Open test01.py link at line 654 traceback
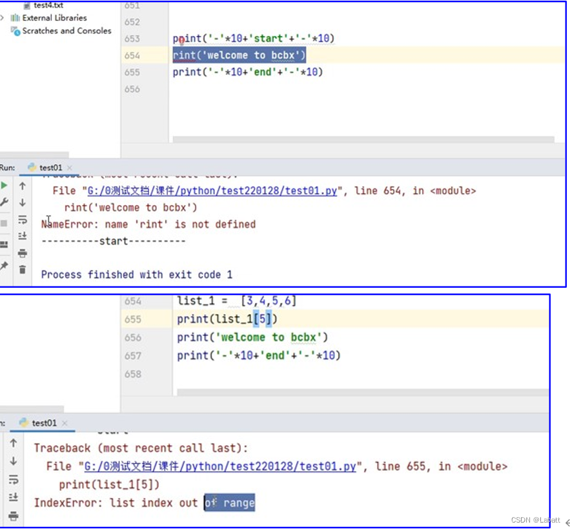Viewport: 570px width, 529px height. click(x=212, y=191)
